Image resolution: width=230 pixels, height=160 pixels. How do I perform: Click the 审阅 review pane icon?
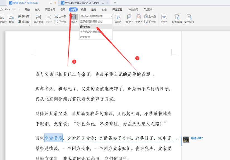pyautogui.click(x=118, y=17)
